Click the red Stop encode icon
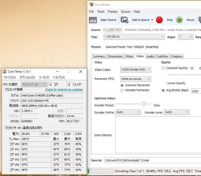The width and height of the screenshot is (201, 176). point(159,20)
